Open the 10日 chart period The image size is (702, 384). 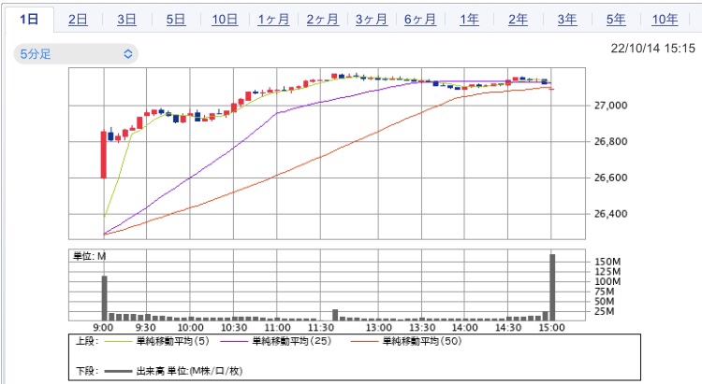point(225,20)
